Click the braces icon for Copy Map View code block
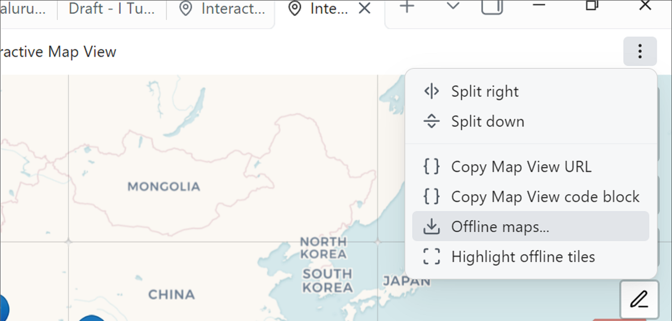 point(431,197)
